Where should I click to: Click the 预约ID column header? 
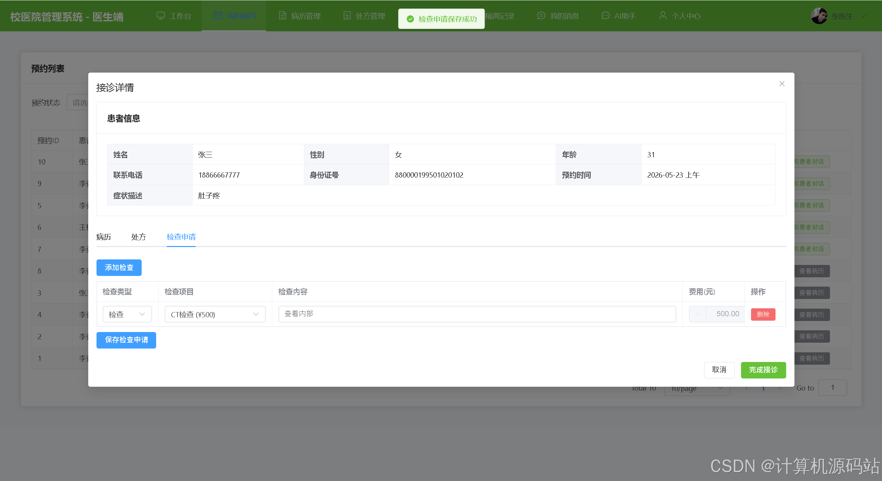[x=48, y=141]
